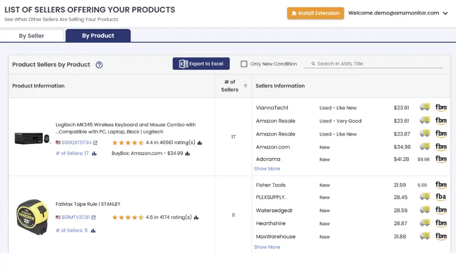The image size is (456, 273).
Task: Click shipping truck icon for PLEXSUPPLY. row
Action: coord(425,197)
